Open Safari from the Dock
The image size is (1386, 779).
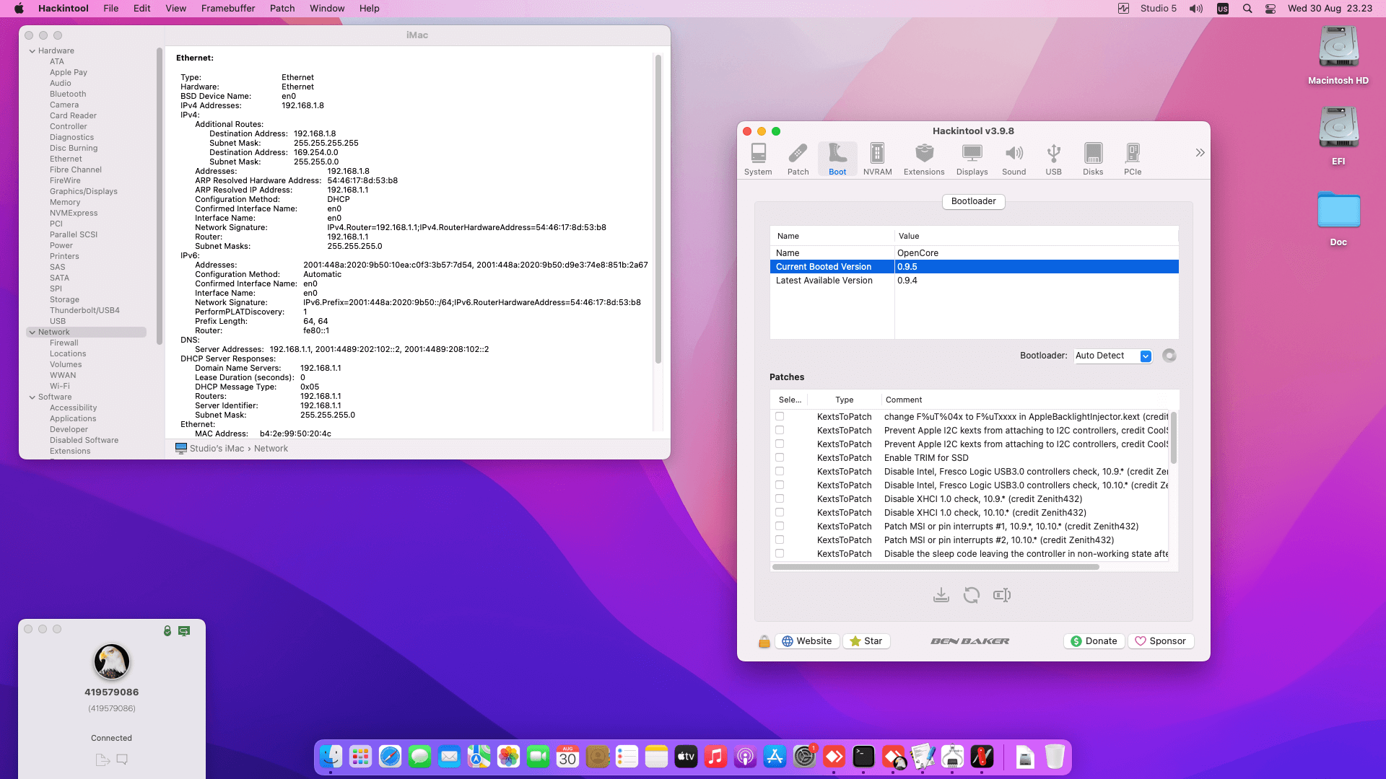pyautogui.click(x=390, y=757)
